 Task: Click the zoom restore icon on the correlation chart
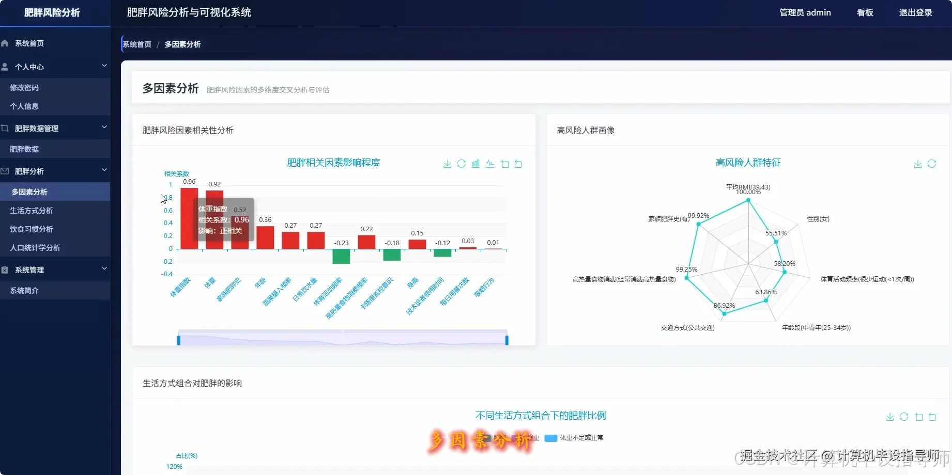[x=519, y=164]
